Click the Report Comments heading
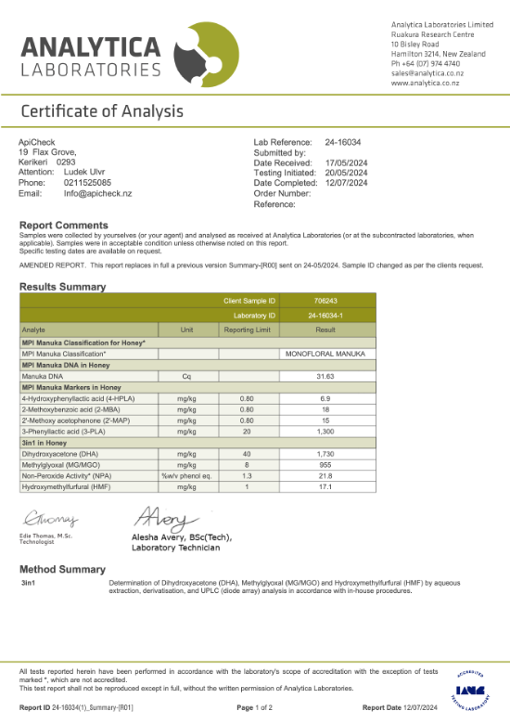Screen dimensions: 510x724 (x=64, y=226)
